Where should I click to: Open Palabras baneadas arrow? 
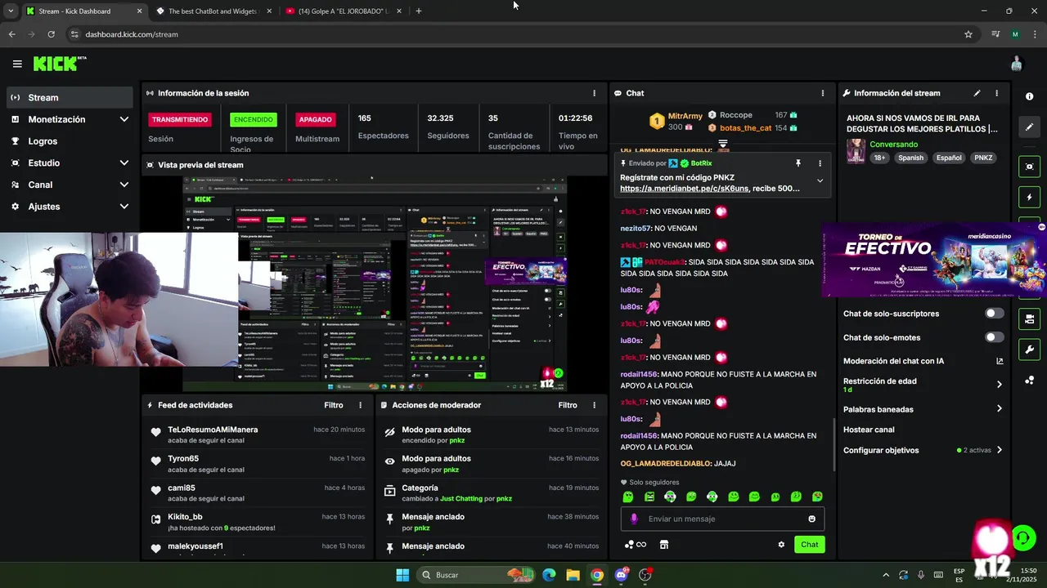(x=999, y=409)
